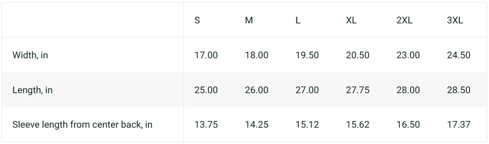489x144 pixels.
Task: Select the 2XL size column header
Action: (x=405, y=20)
